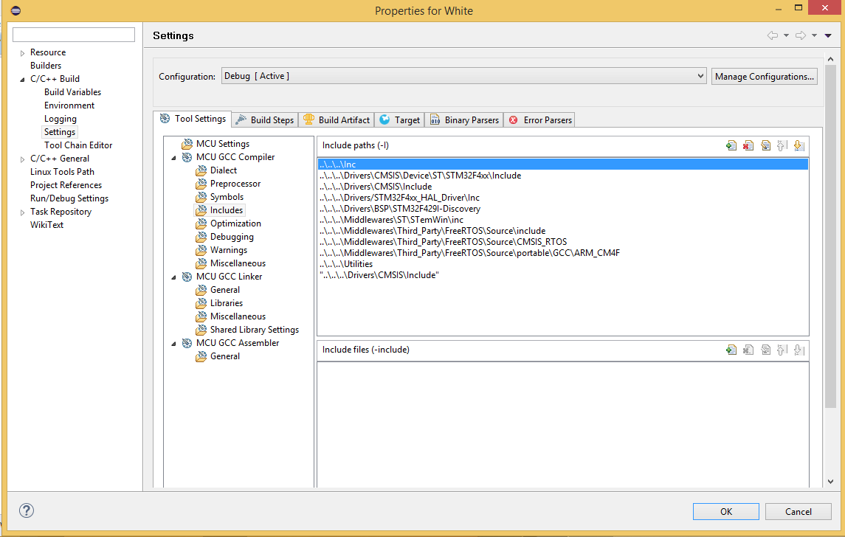Click Edit icon for Include paths

pos(765,146)
